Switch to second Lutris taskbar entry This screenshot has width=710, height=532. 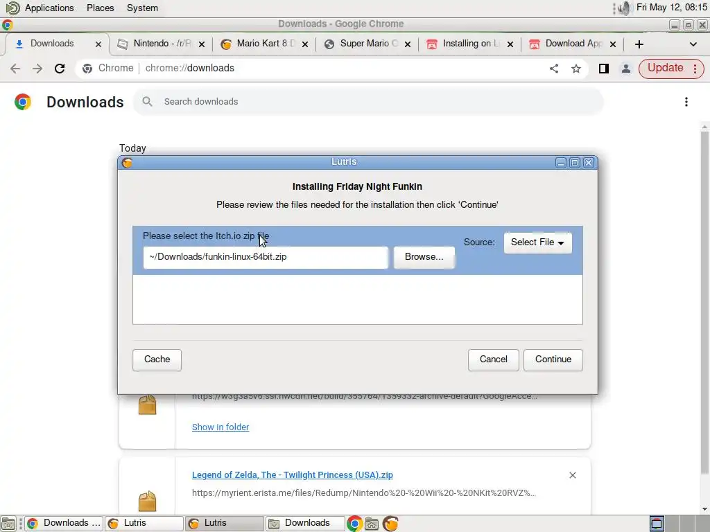[224, 524]
